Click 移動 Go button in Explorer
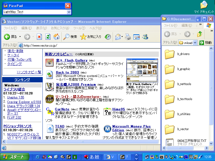This screenshot has width=215, height=161. click(x=205, y=43)
